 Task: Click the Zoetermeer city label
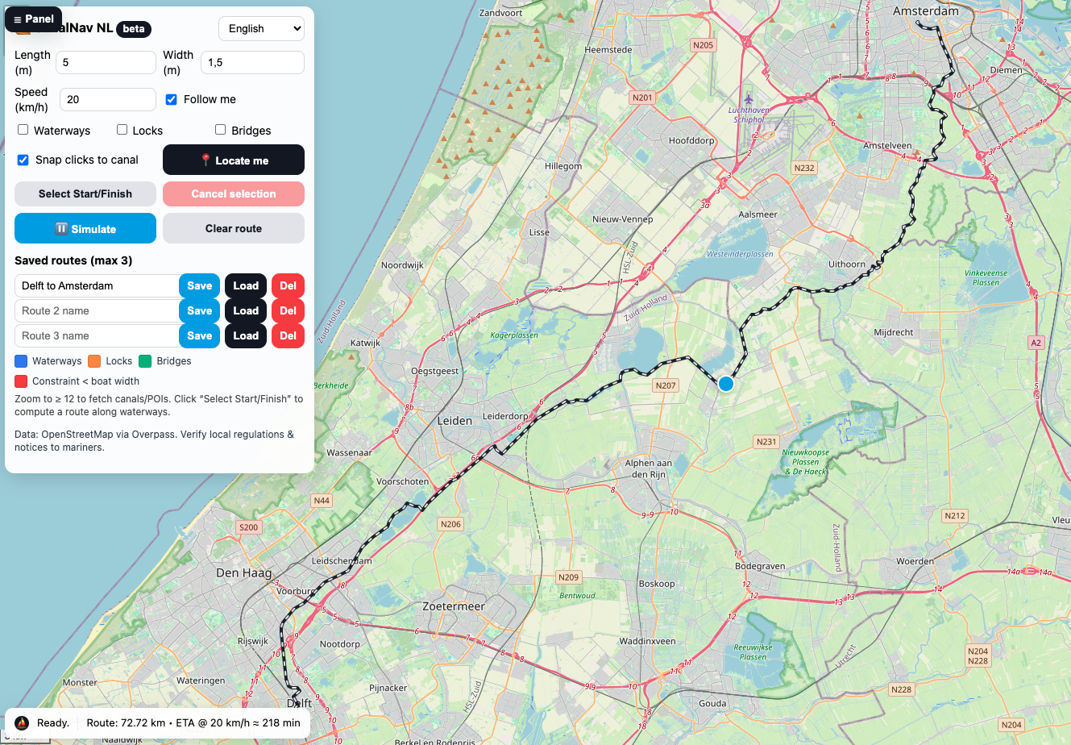click(454, 606)
